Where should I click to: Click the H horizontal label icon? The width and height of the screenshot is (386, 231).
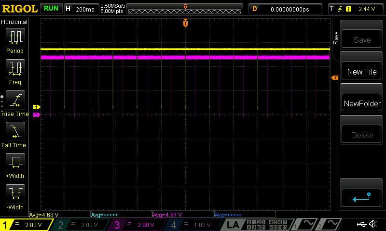tap(68, 9)
